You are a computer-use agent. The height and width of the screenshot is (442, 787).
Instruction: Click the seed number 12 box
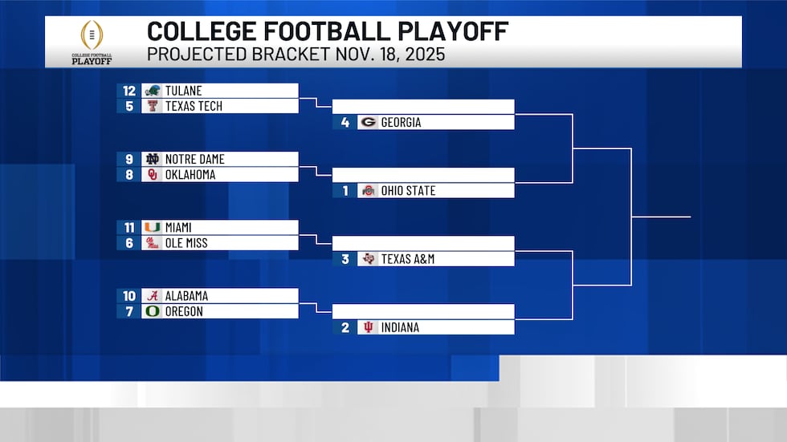pyautogui.click(x=129, y=91)
